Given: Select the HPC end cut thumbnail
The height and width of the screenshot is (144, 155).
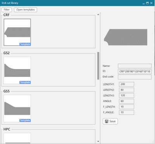Looking at the screenshot, I should click(x=17, y=138).
